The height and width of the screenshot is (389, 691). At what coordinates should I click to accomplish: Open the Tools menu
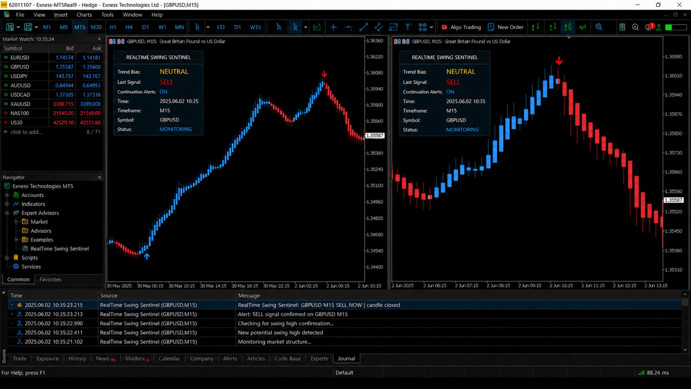pyautogui.click(x=107, y=15)
